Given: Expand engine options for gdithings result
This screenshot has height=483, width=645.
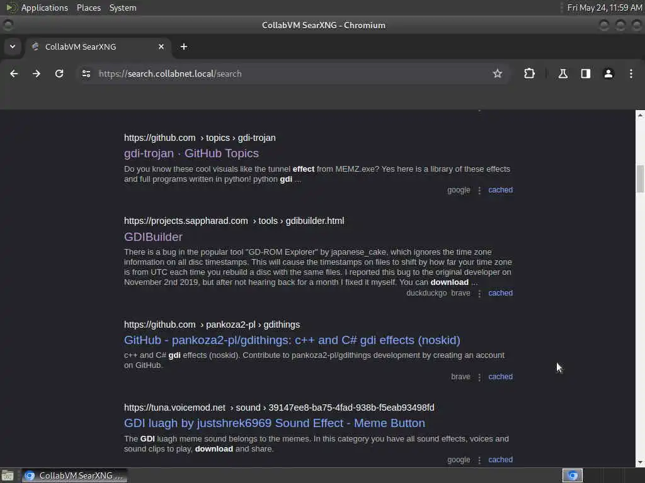Looking at the screenshot, I should (x=479, y=377).
